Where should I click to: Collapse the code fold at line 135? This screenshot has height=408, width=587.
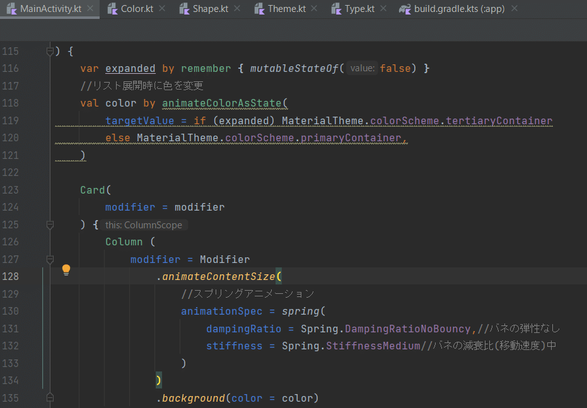tap(50, 397)
